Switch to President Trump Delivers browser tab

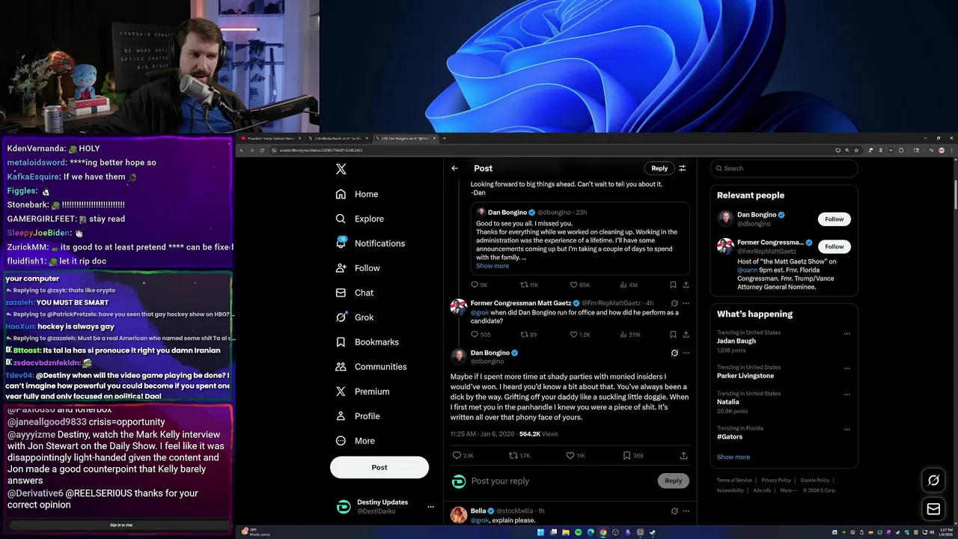tap(270, 138)
